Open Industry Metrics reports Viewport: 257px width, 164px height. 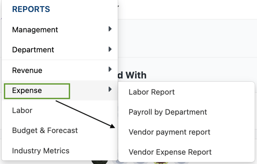pyautogui.click(x=41, y=151)
